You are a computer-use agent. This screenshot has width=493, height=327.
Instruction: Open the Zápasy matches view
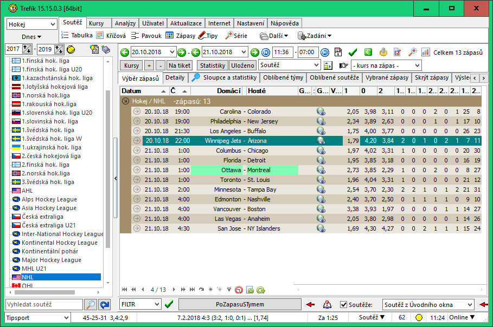coord(181,36)
